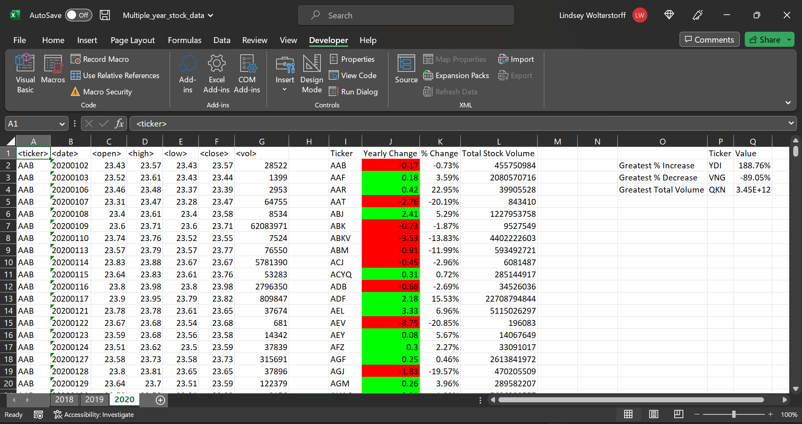Click the macro recording status icon
Image resolution: width=802 pixels, height=424 pixels.
(x=38, y=414)
